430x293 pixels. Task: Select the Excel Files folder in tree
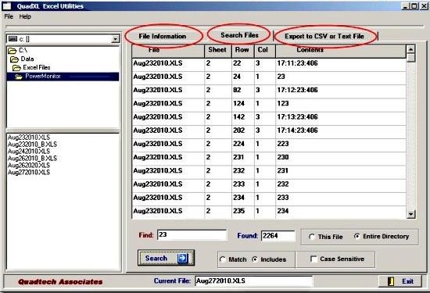click(37, 67)
